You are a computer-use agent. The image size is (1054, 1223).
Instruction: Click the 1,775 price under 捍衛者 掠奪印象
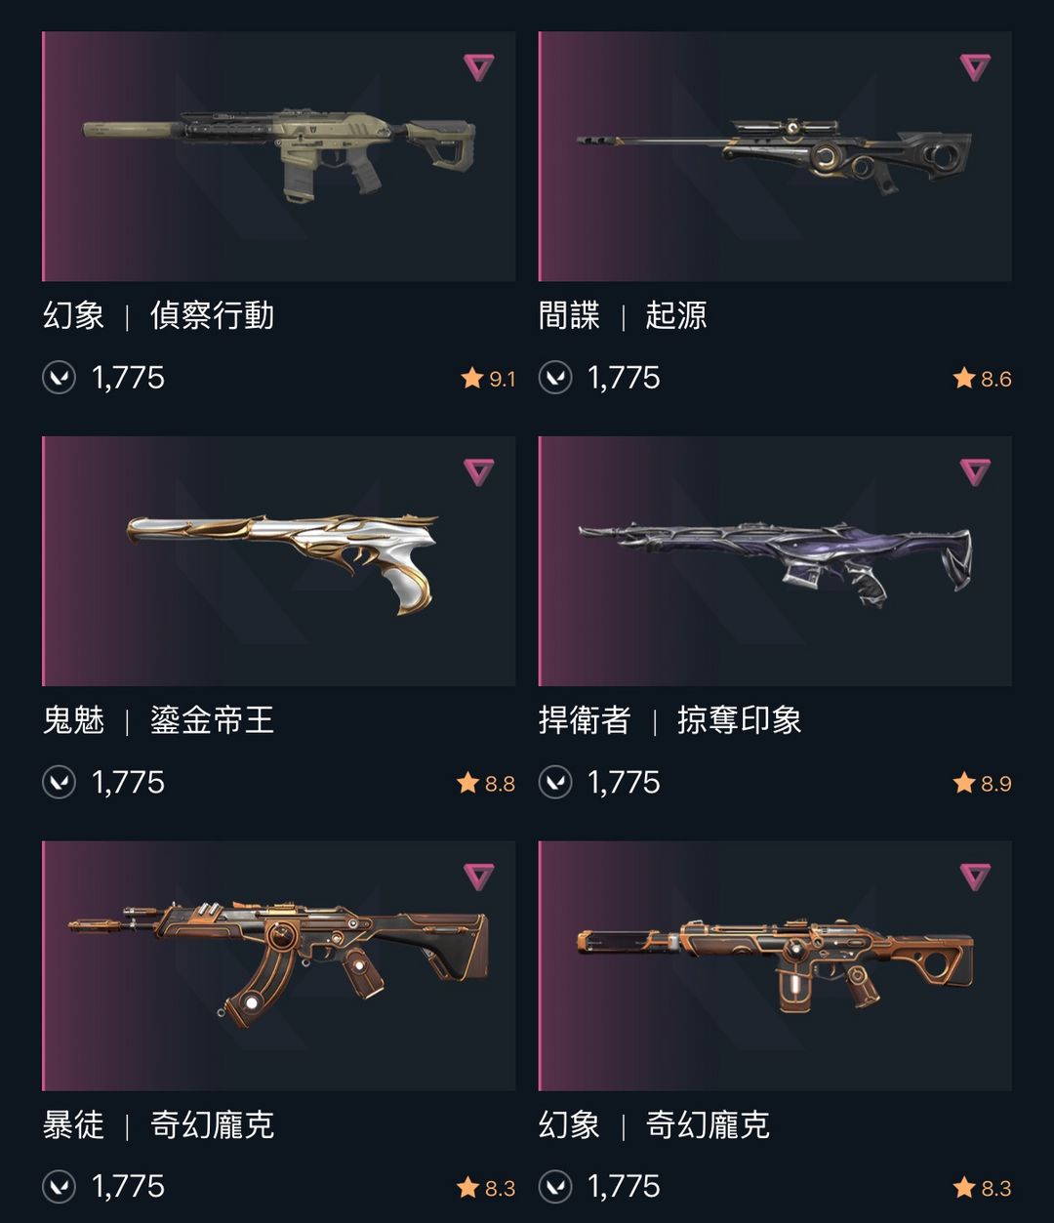pyautogui.click(x=624, y=783)
